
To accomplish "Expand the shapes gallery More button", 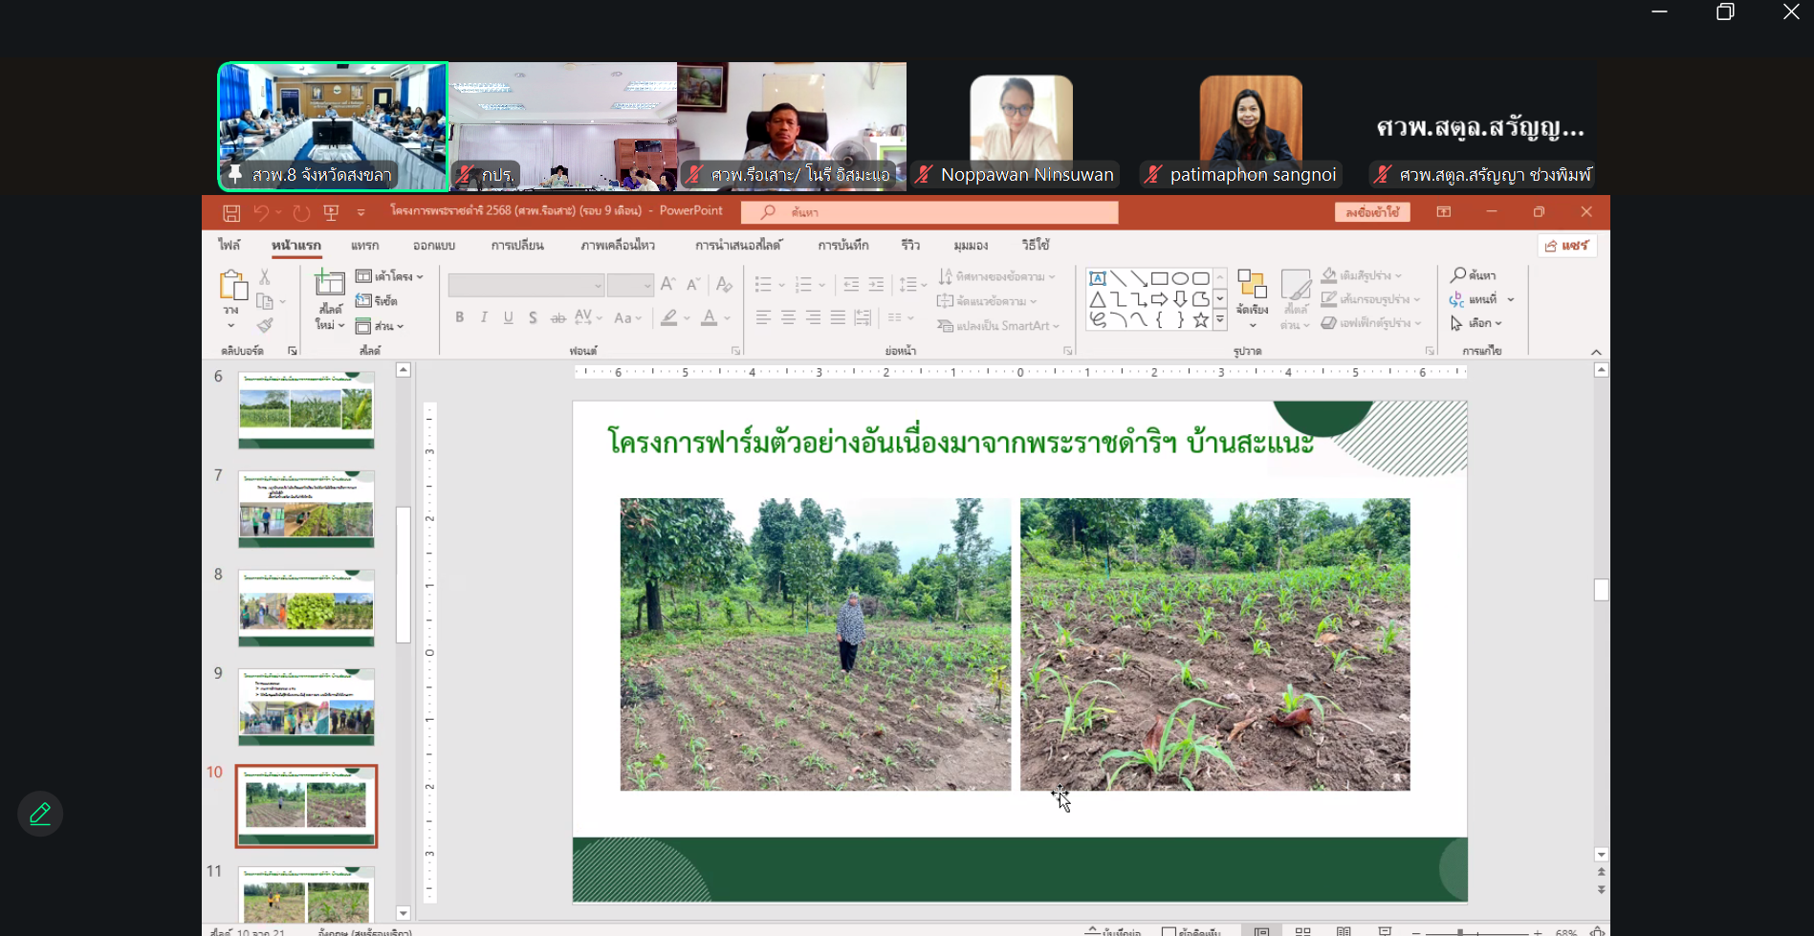I will coord(1220,320).
